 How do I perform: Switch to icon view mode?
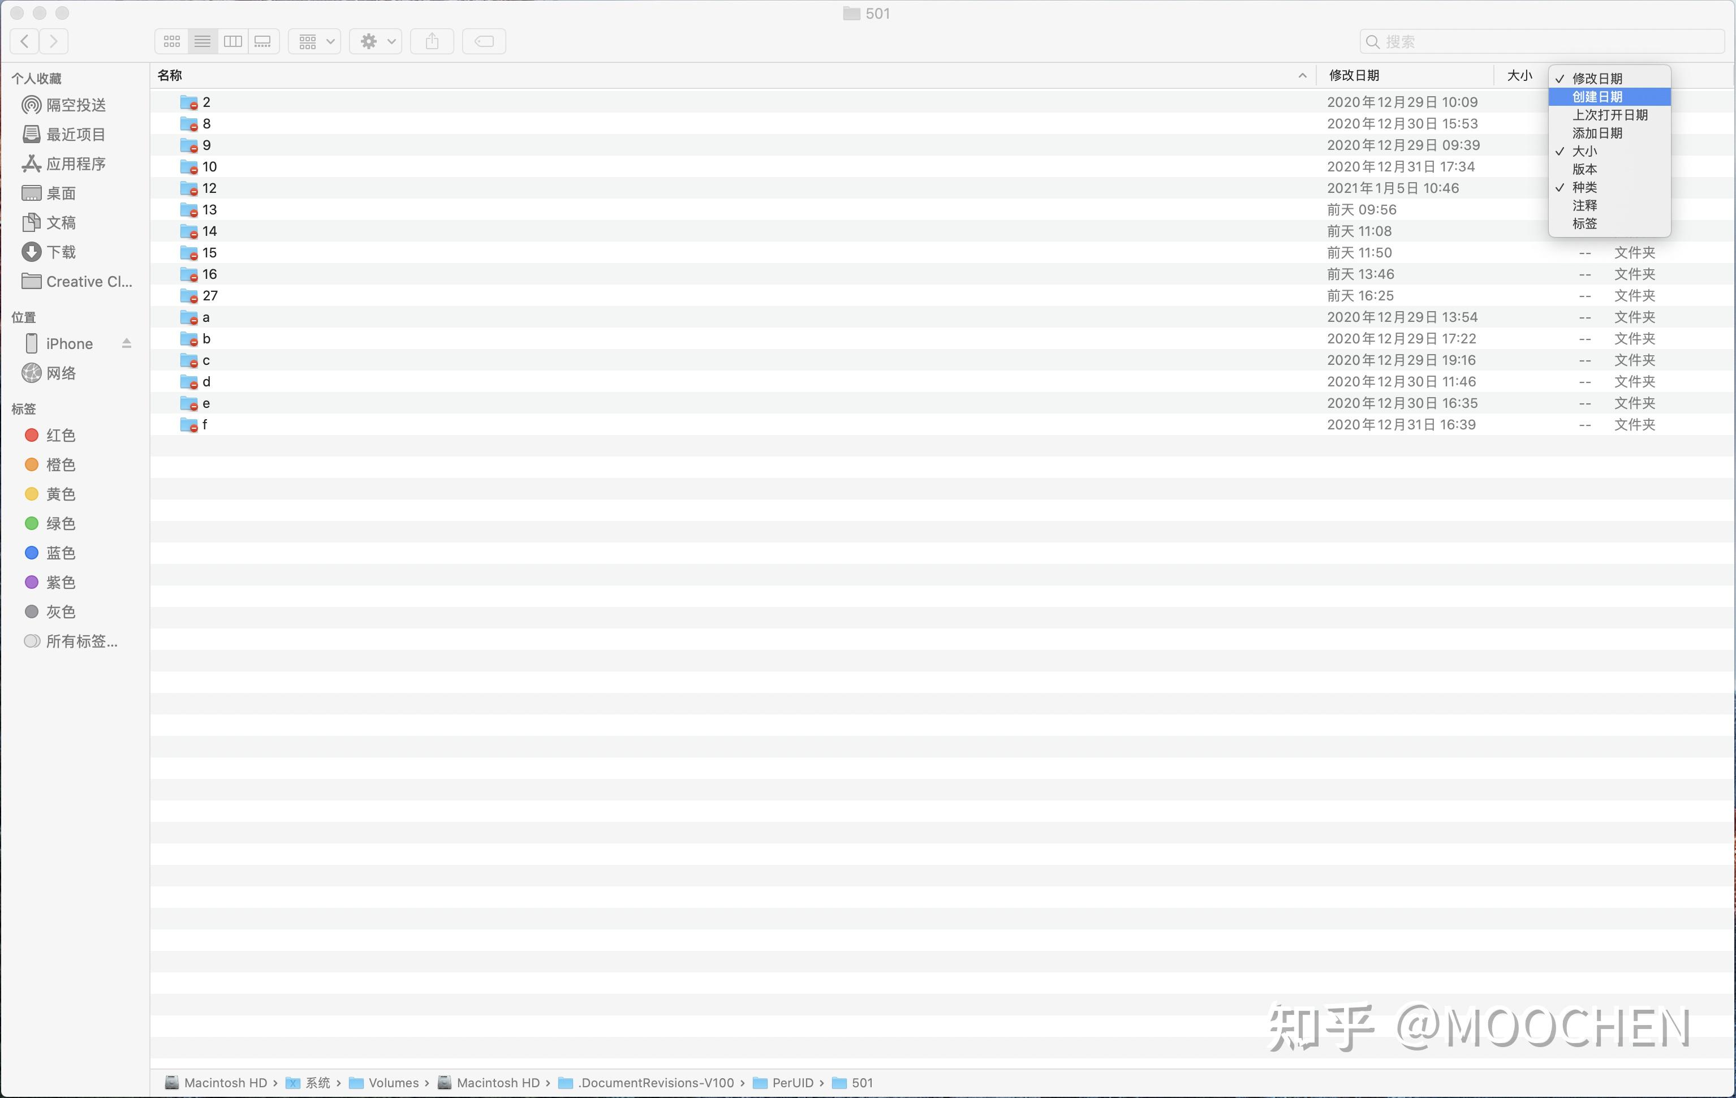point(171,42)
